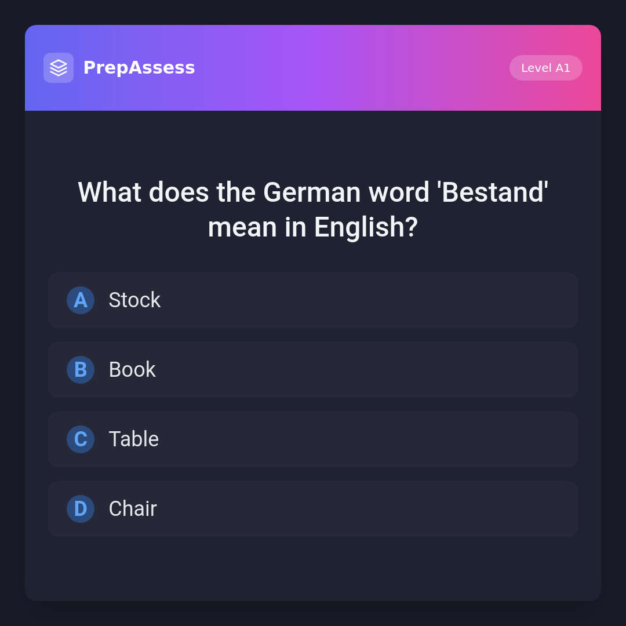
Task: Click the PrepAssess stacked layers logo icon
Action: pos(59,68)
